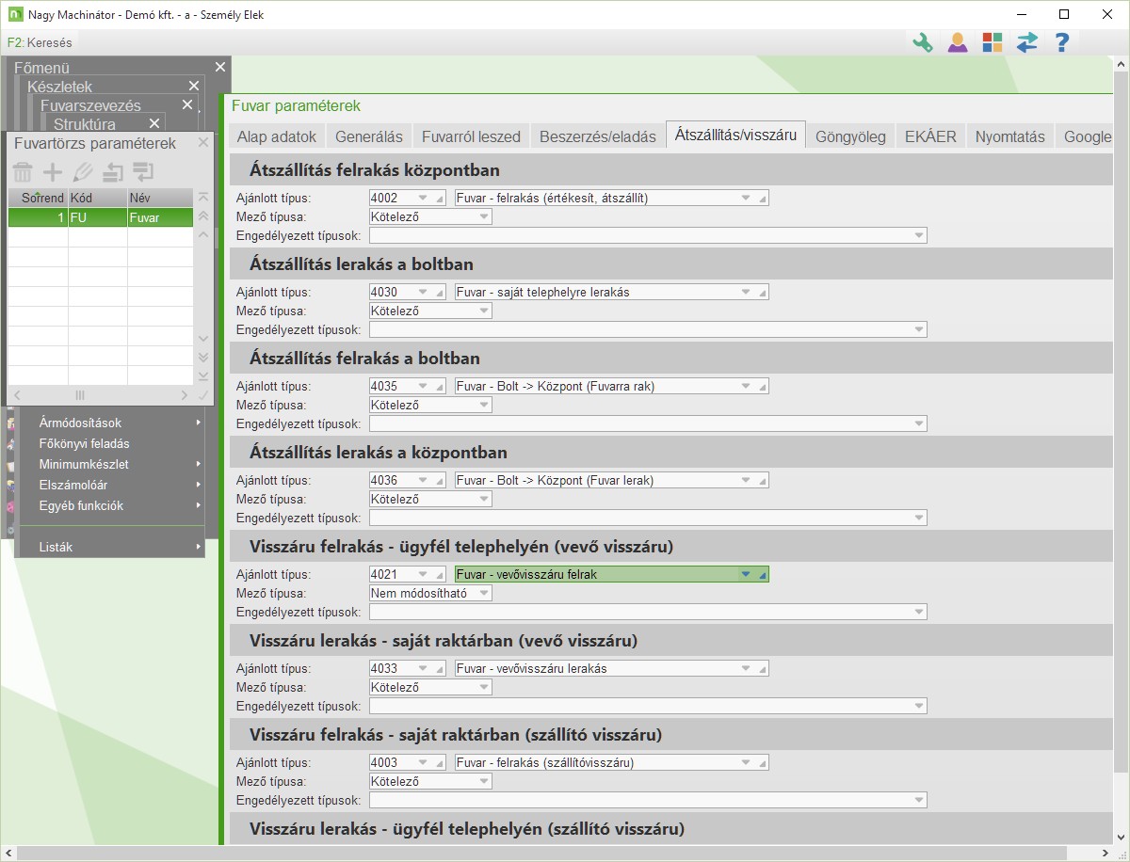Click the move-up rows icon in Fuvartörzs paraméterek

[113, 172]
